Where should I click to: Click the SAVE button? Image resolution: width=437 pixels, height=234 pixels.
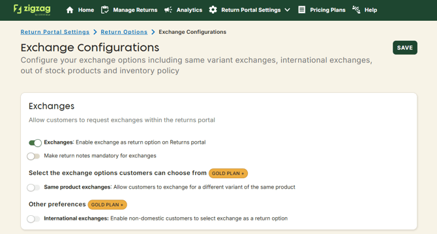click(x=405, y=47)
